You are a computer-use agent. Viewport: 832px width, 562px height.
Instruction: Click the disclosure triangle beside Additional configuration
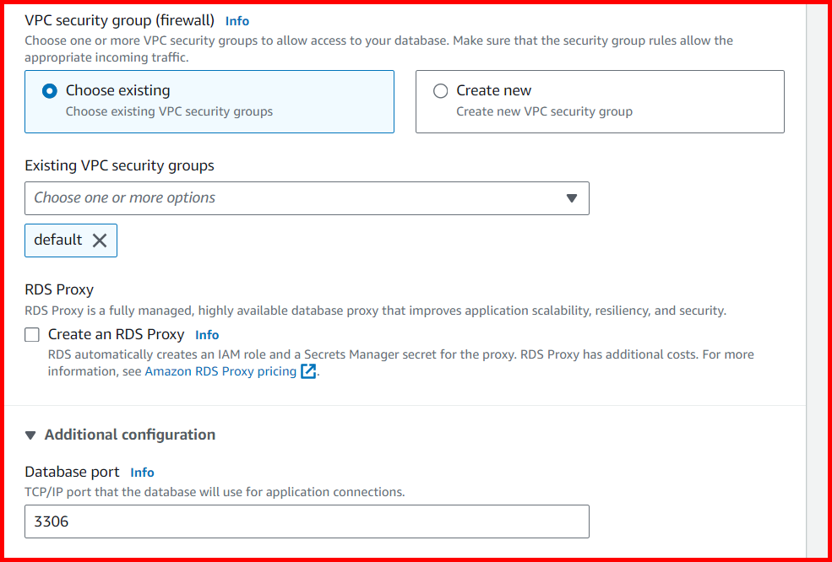[x=30, y=435]
